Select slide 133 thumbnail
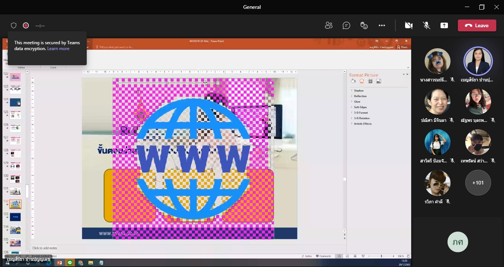This screenshot has height=267, width=504. click(x=15, y=217)
